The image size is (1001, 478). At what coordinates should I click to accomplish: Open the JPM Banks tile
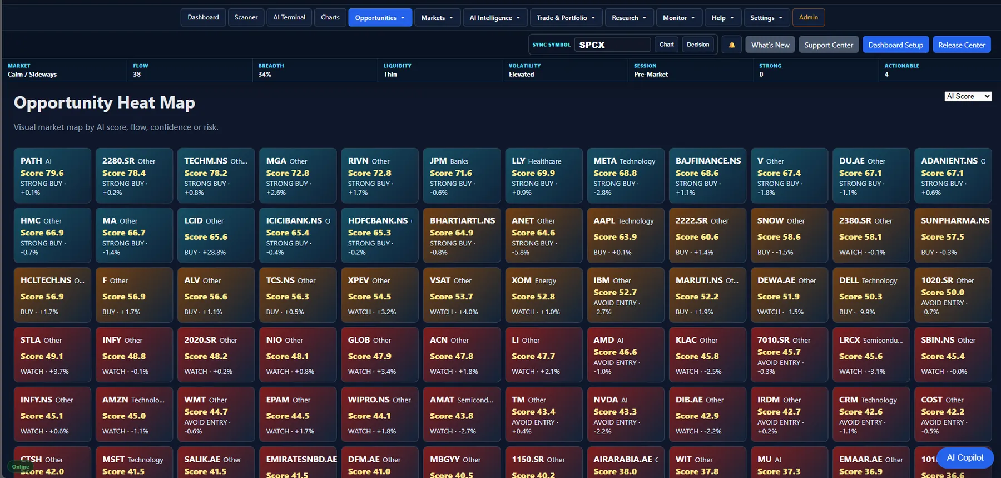pyautogui.click(x=462, y=175)
